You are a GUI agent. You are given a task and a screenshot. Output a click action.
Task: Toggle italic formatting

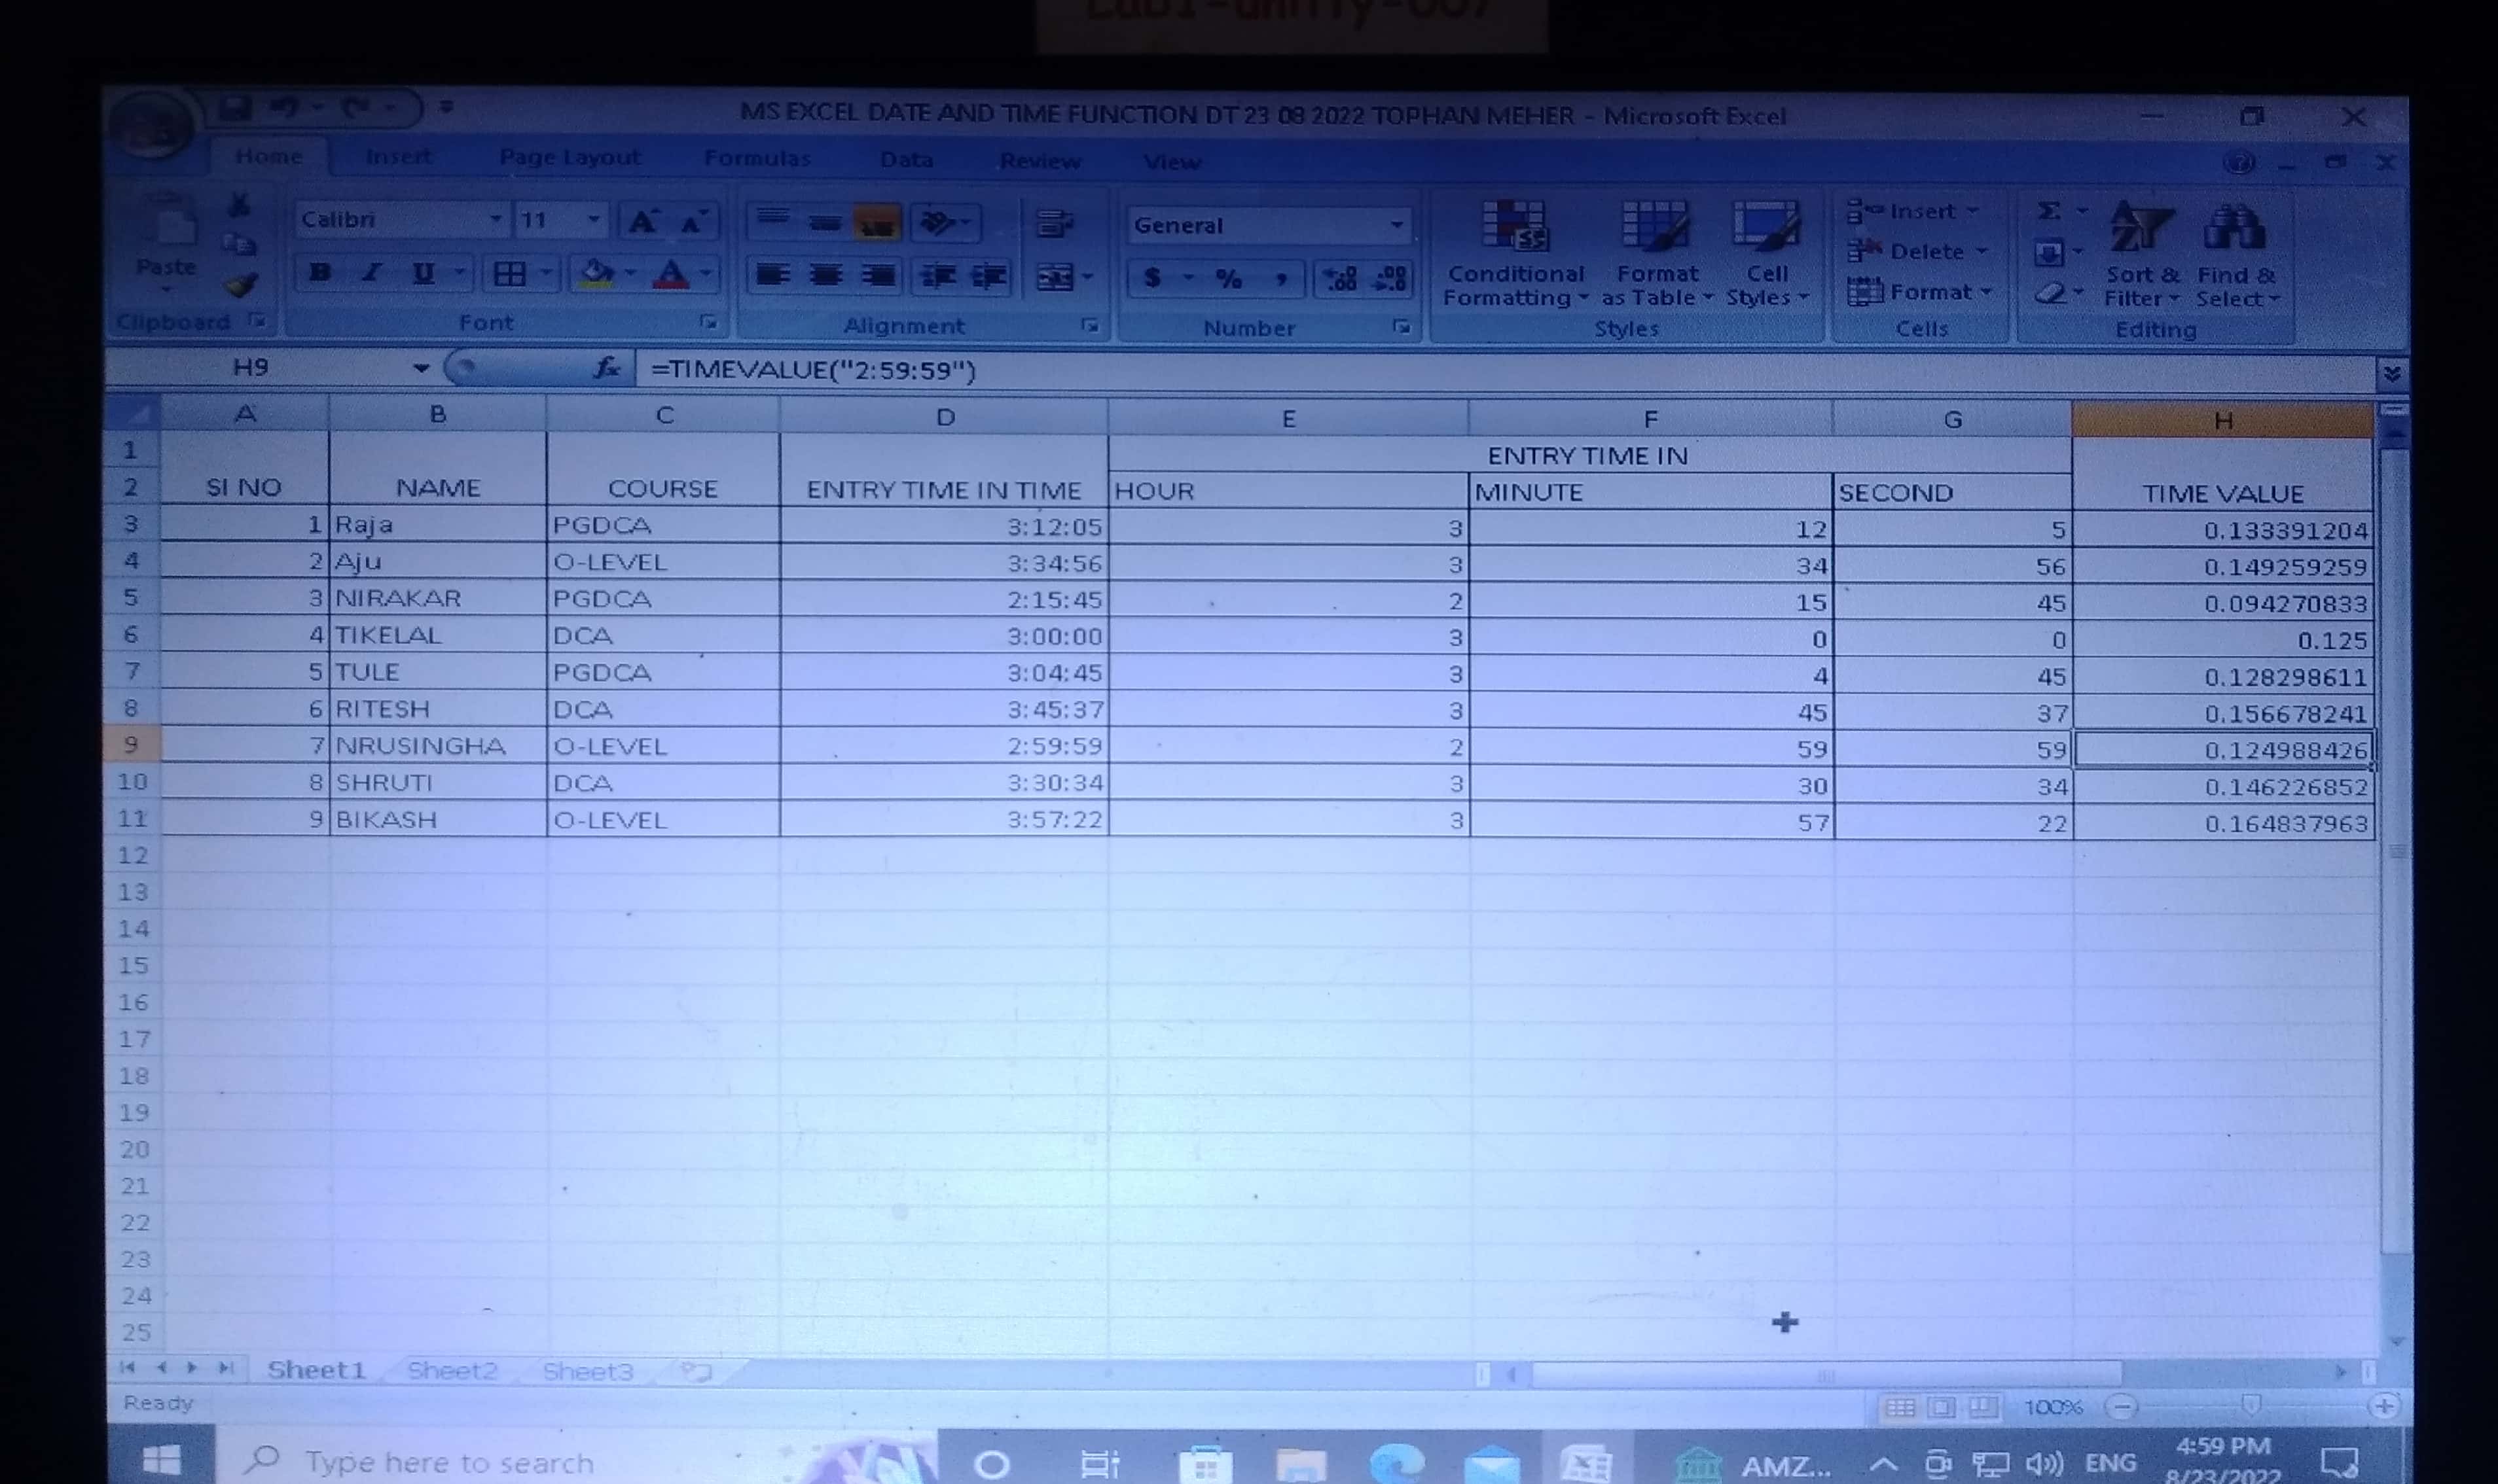click(x=371, y=273)
